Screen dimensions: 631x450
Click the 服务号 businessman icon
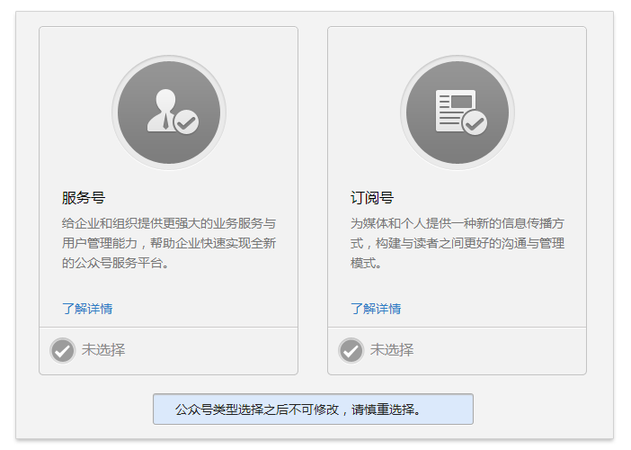(x=169, y=112)
